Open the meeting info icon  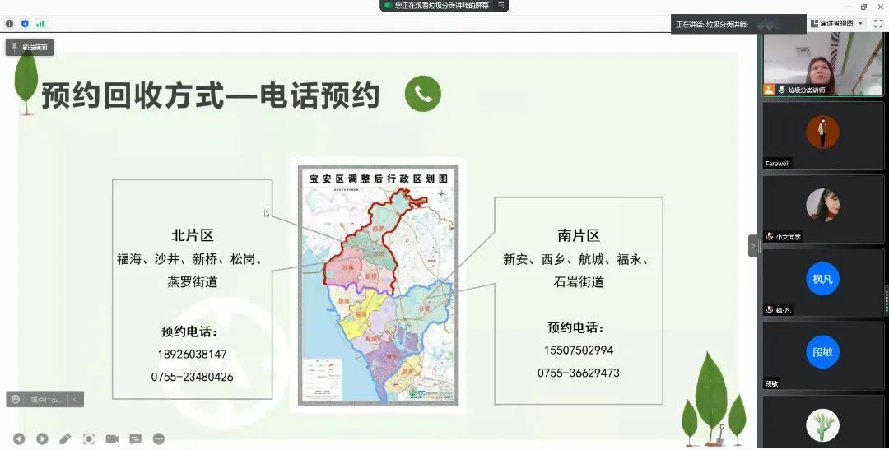[10, 24]
